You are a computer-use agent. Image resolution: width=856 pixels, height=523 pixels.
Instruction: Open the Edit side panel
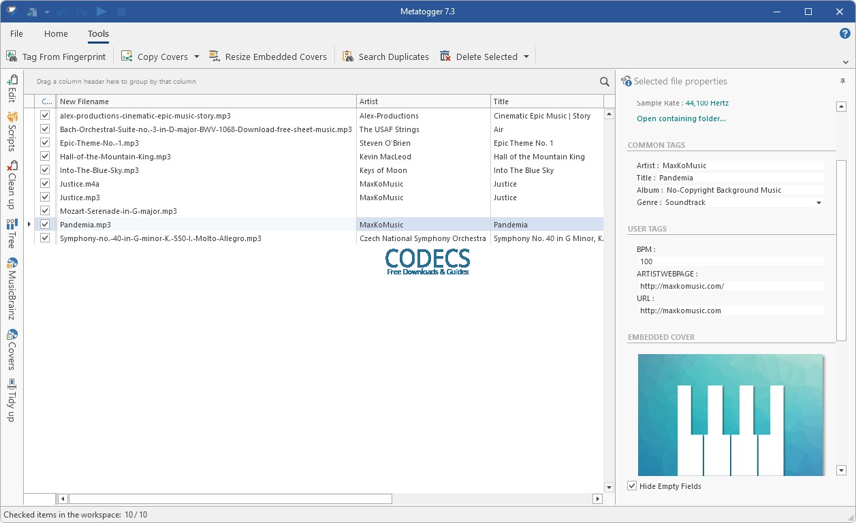point(12,89)
